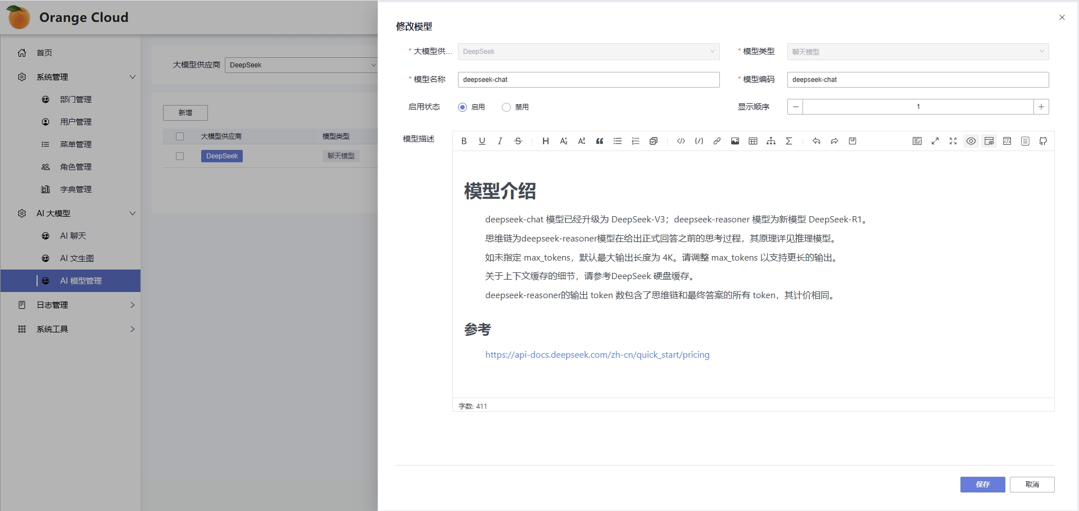Decrease 显示顺序 with minus button
The height and width of the screenshot is (511, 1079).
795,107
